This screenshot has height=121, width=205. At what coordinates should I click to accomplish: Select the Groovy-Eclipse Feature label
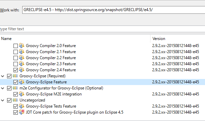click(46, 82)
